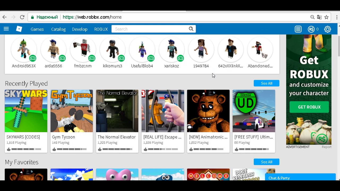This screenshot has height=191, width=340.
Task: Open Animatronic Freddy game thumbnail
Action: (x=208, y=111)
